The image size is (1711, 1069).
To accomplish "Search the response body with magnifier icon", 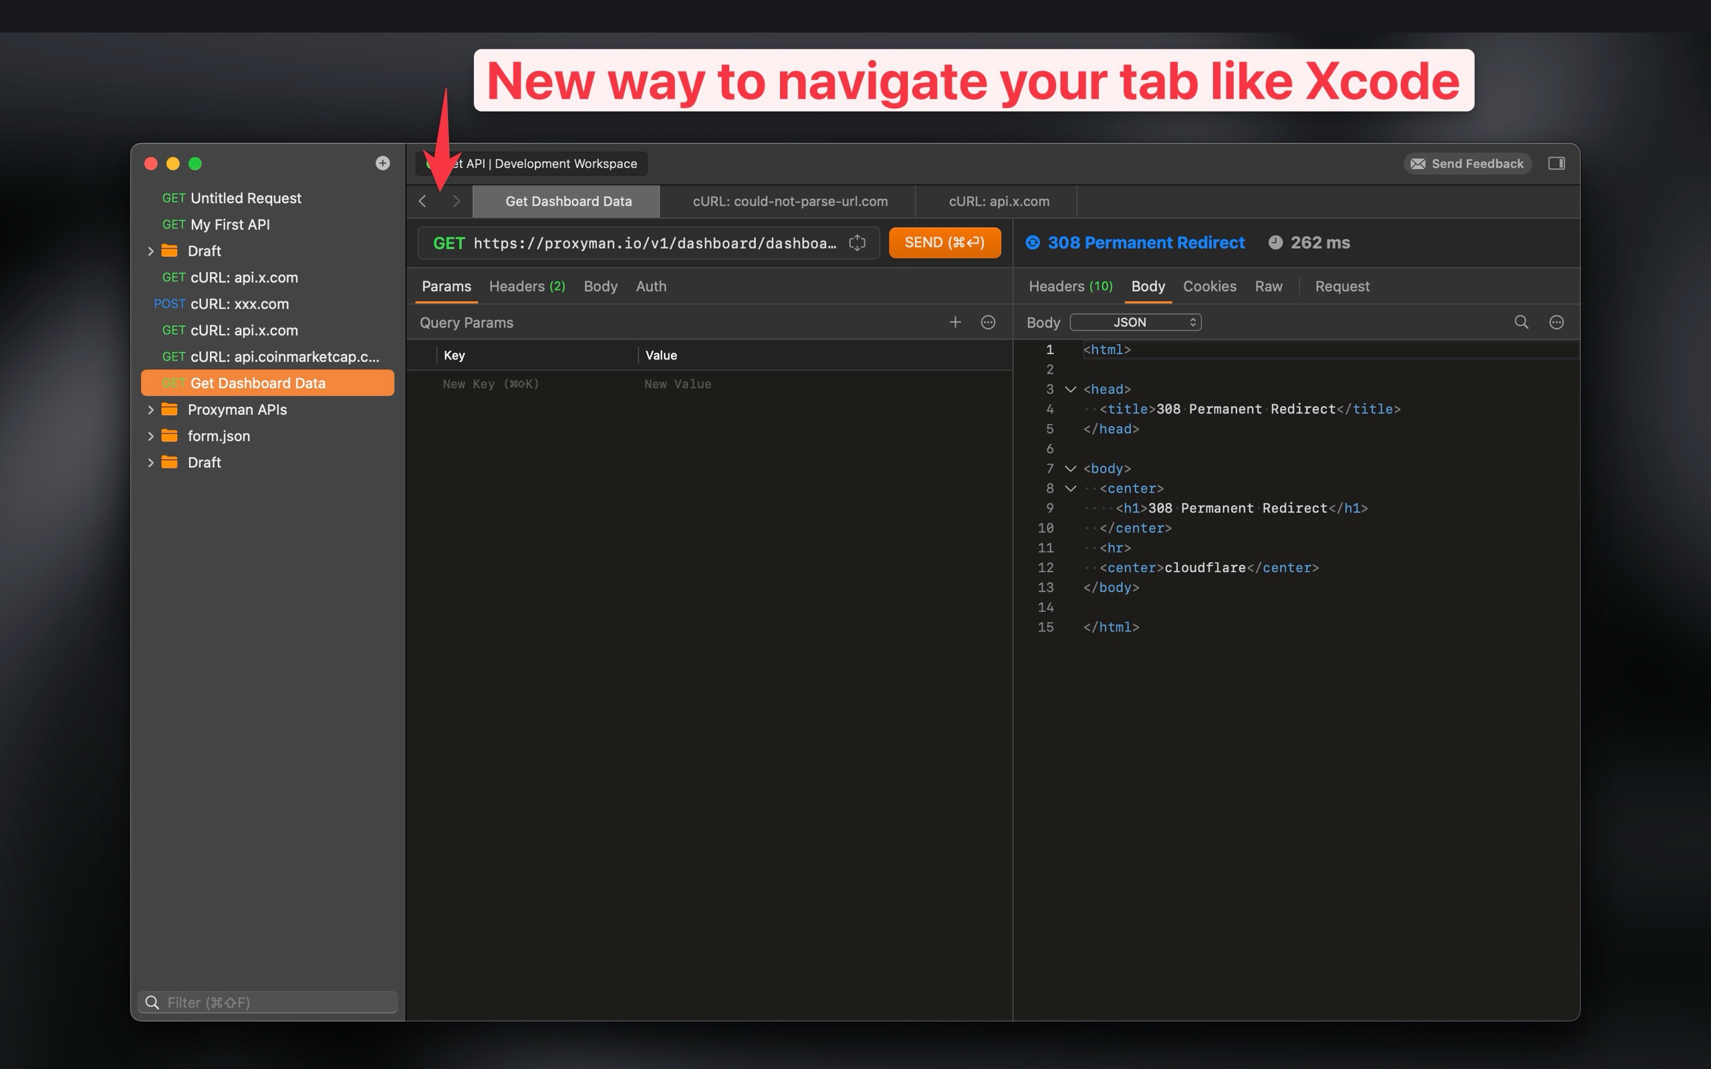I will point(1521,323).
